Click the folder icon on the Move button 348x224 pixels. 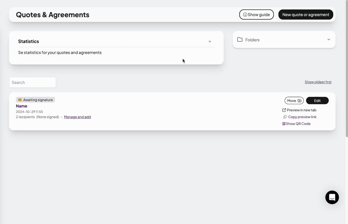(x=300, y=101)
